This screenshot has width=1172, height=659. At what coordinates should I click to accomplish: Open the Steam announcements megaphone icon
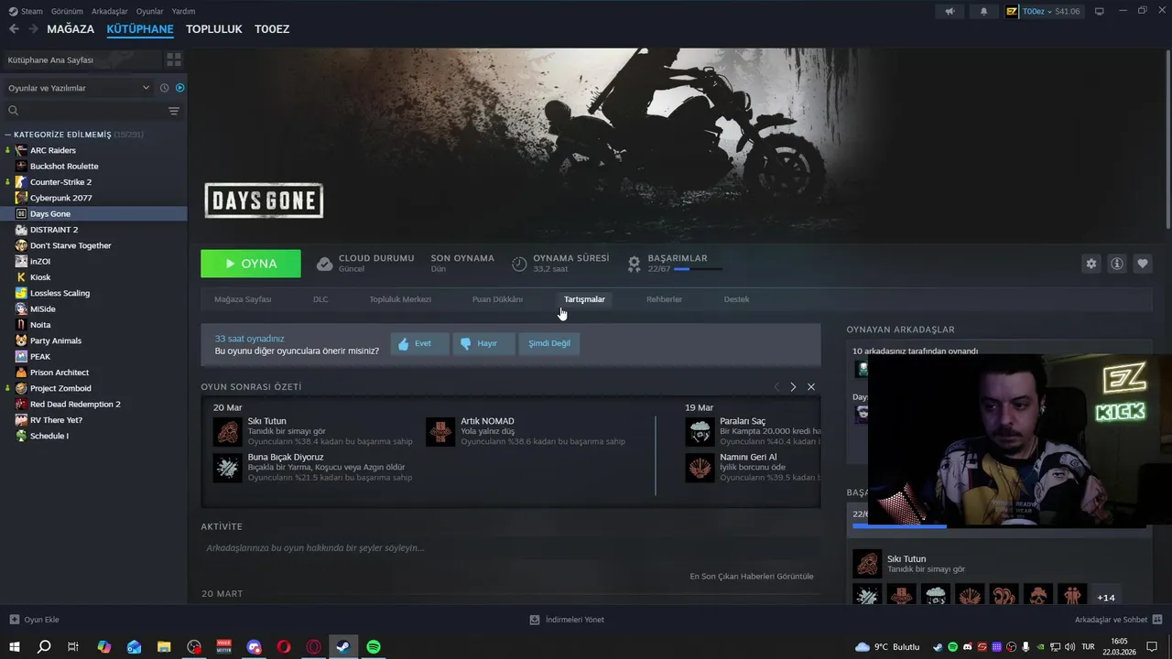[x=950, y=11]
